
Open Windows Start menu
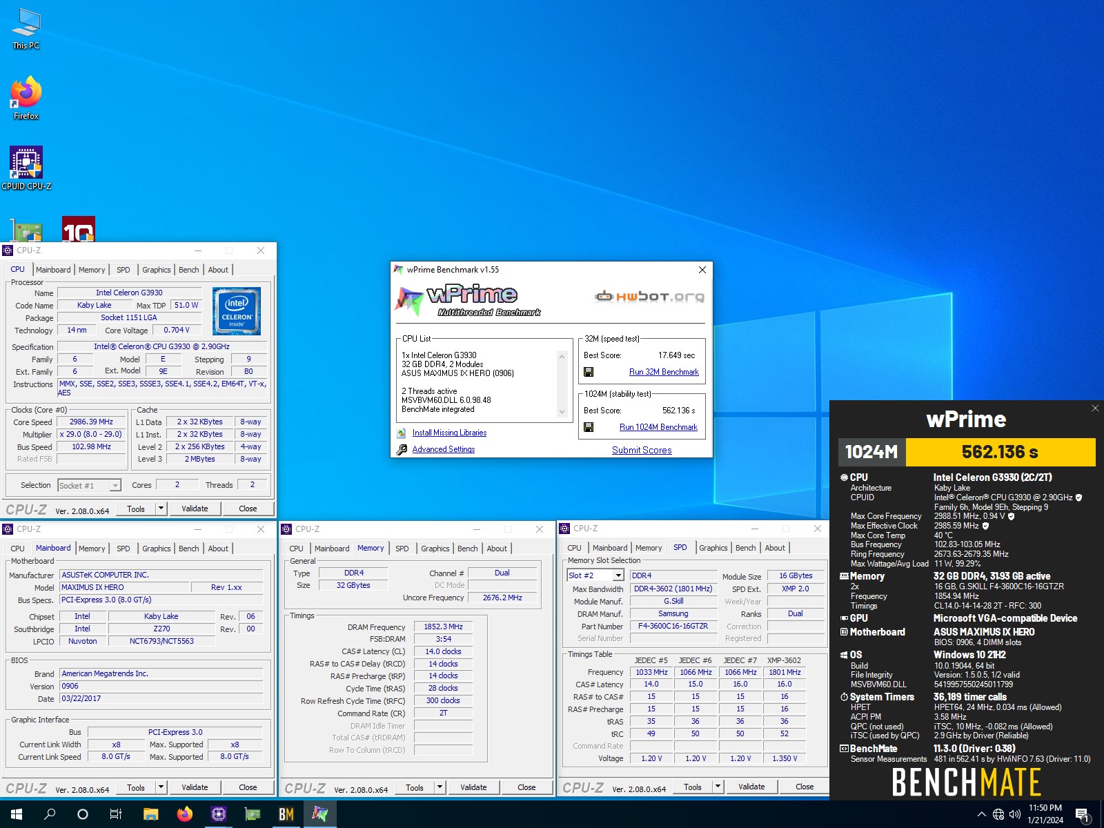pyautogui.click(x=17, y=814)
